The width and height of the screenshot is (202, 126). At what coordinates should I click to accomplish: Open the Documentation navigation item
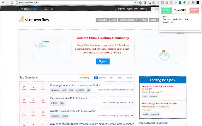[x=129, y=20]
